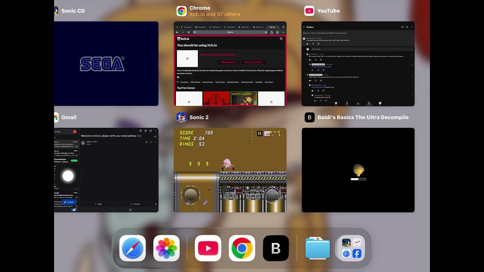Click the YouTube search magnifier icon
The height and width of the screenshot is (272, 484).
pyautogui.click(x=407, y=27)
